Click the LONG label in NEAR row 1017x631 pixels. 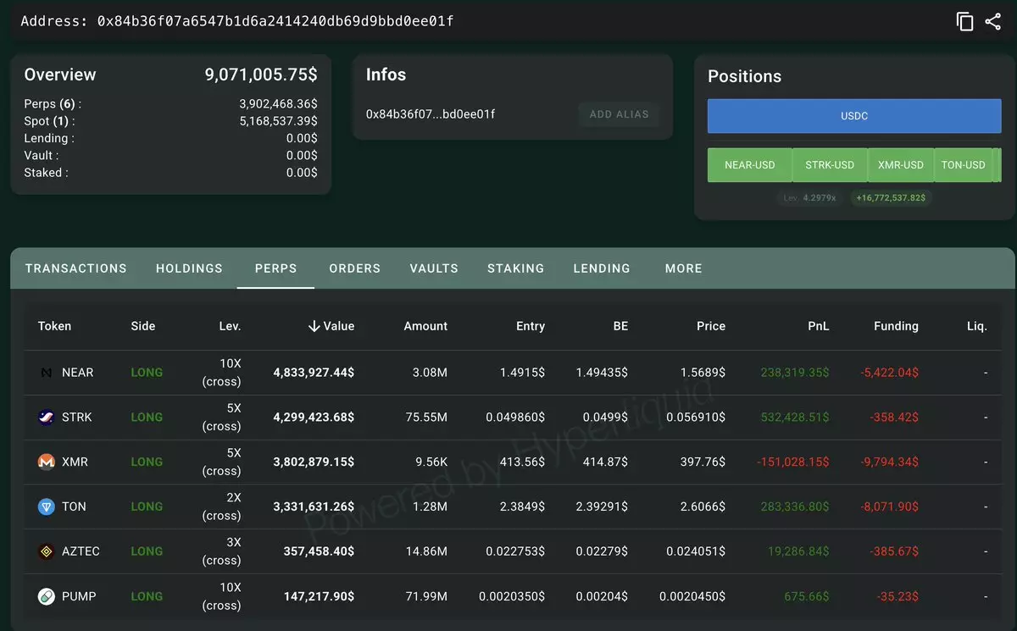click(147, 373)
